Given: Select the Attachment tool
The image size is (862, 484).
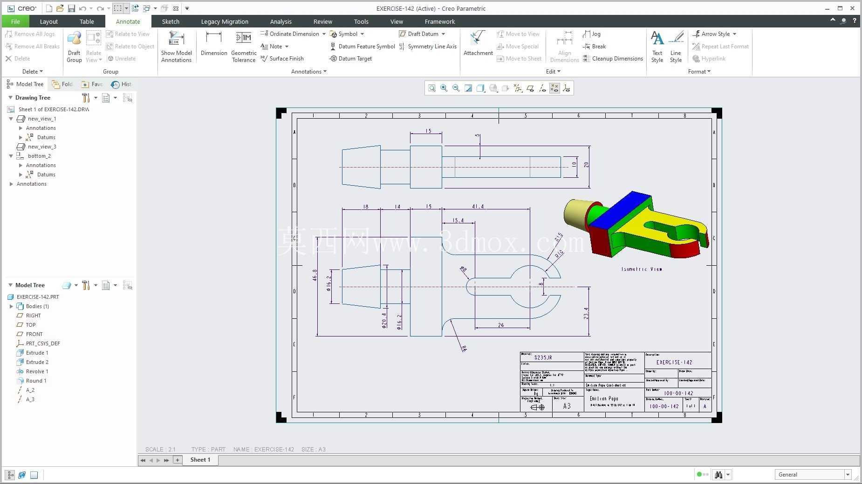Looking at the screenshot, I should click(478, 43).
